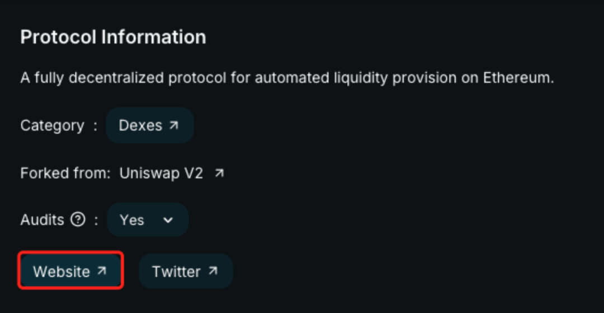Click the chevron in the Audits dropdown

click(x=168, y=220)
